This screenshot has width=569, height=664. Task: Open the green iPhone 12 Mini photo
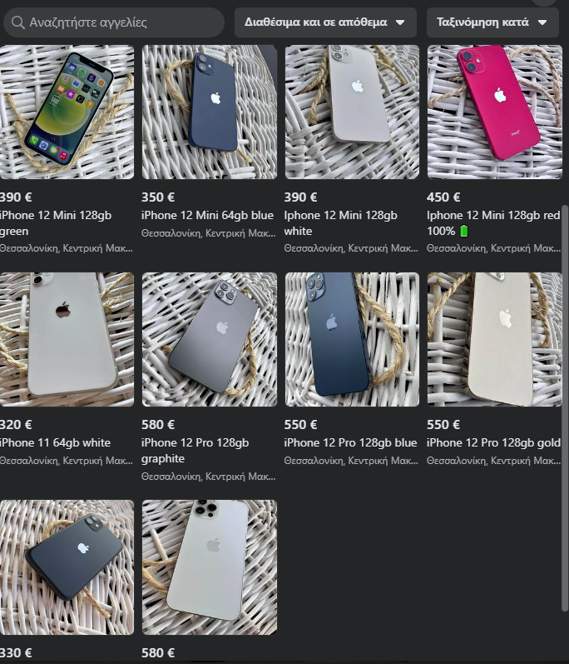[x=67, y=112]
